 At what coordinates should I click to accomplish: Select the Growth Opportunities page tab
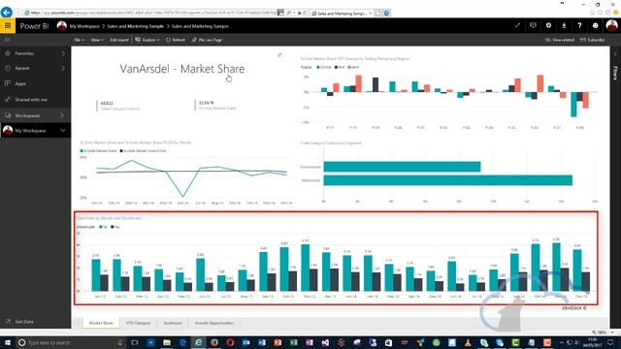coord(214,323)
